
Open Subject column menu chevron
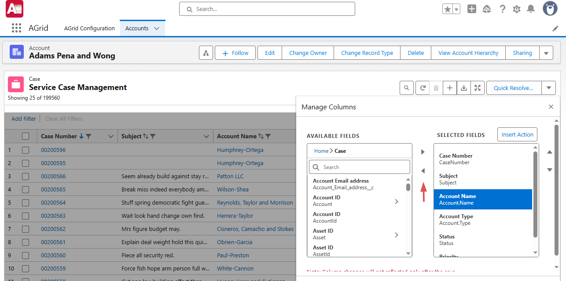206,137
